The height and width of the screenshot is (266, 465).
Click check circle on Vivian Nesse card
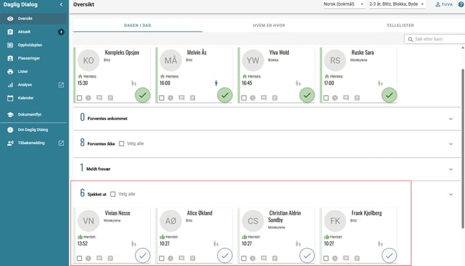coord(143,256)
